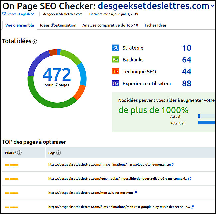Click priority bars in marwa-loud row

[x=12, y=165]
